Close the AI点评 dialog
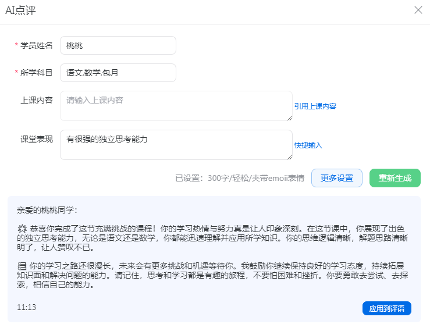 click(x=418, y=10)
